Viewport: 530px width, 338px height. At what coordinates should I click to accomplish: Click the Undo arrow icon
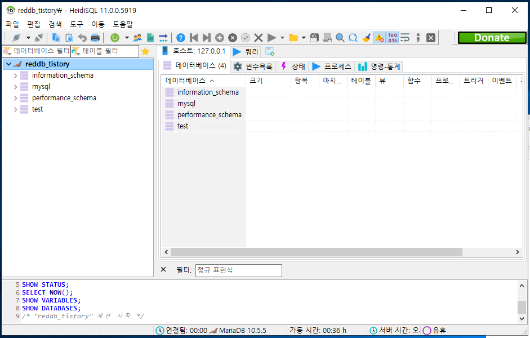coord(82,38)
